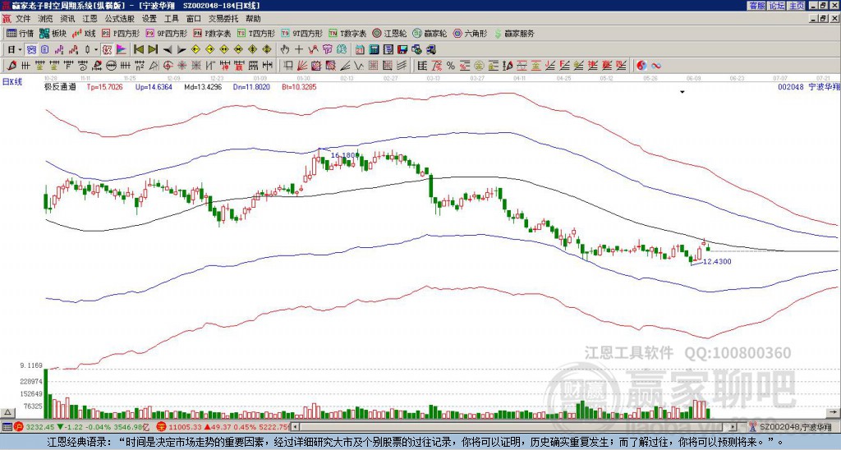Click the horizontal scrollbar track

pos(515,427)
